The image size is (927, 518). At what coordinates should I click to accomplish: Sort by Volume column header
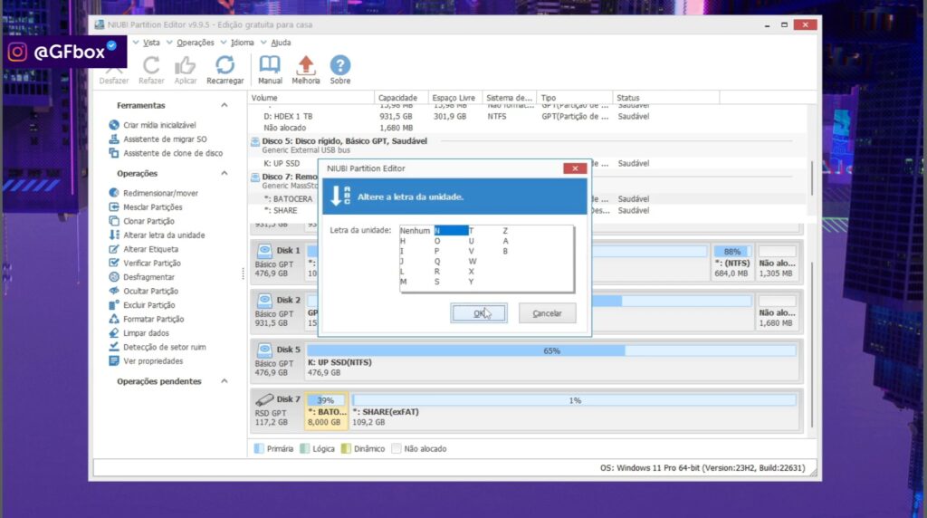[311, 98]
